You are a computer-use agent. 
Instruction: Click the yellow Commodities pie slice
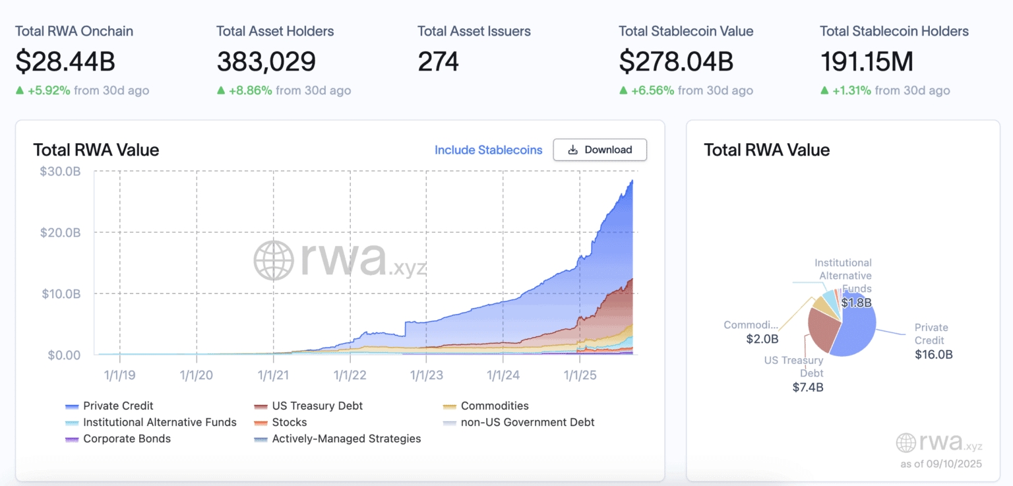click(x=820, y=303)
